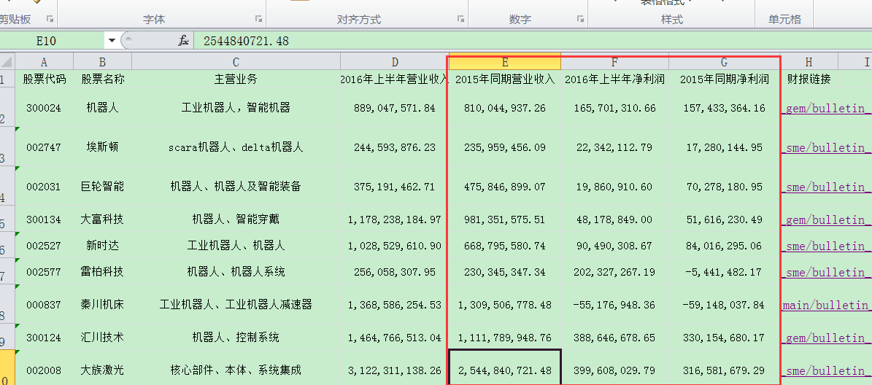Click header cell 股票代码
The height and width of the screenshot is (385, 872).
[44, 79]
